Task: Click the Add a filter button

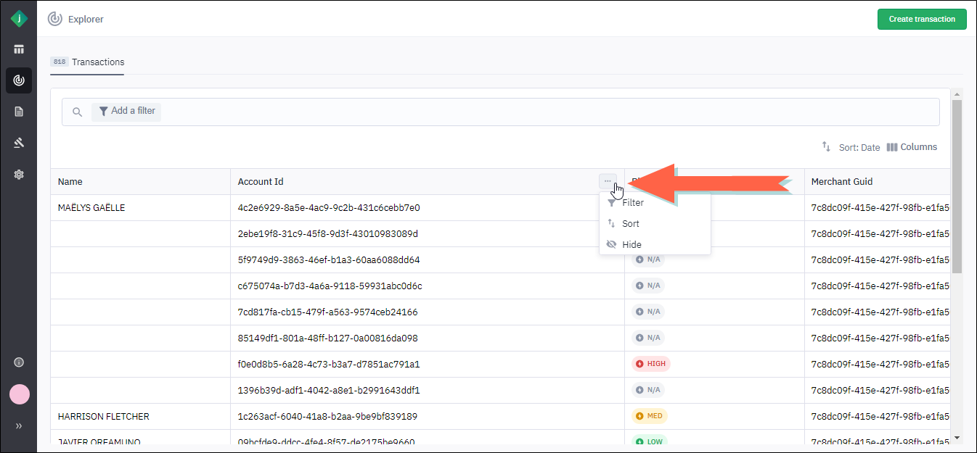Action: click(126, 111)
